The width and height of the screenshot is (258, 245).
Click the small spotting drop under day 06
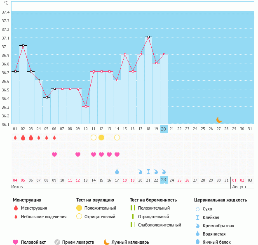click(54, 138)
